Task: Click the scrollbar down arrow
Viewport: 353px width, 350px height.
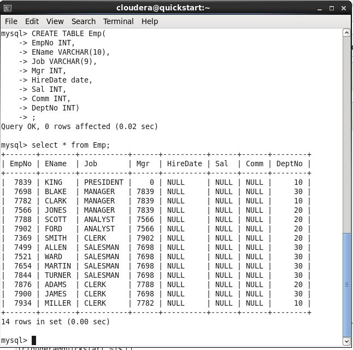Action: (346, 341)
